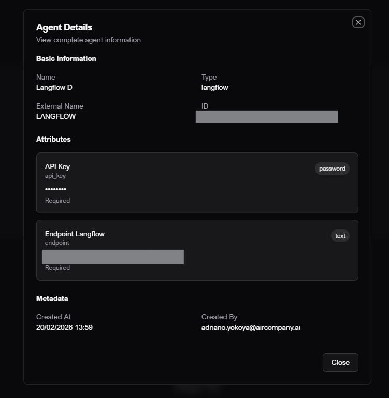Click the creator email adriano.yokoya@aircompany.ai
The height and width of the screenshot is (398, 389).
[251, 327]
